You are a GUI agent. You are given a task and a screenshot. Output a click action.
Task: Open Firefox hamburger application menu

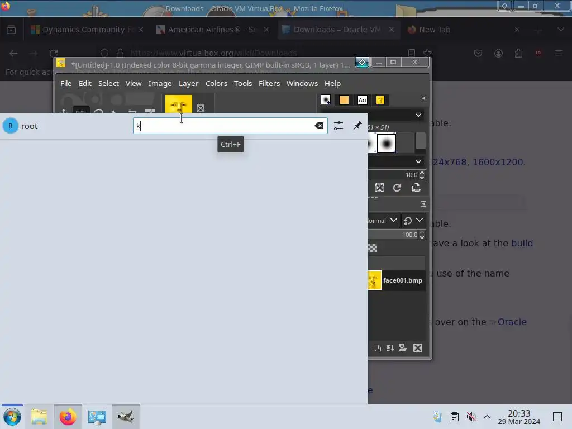[559, 53]
